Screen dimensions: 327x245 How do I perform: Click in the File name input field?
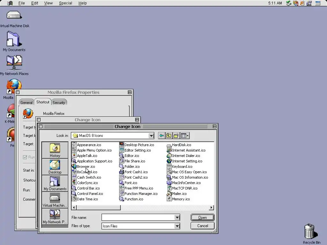[x=138, y=218]
